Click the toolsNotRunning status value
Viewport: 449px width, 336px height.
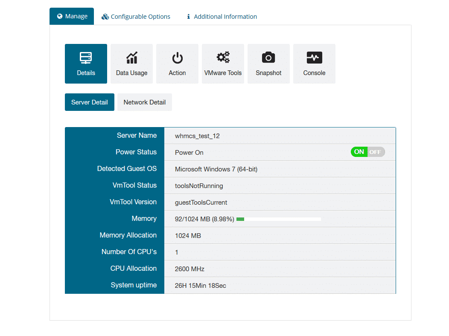(x=199, y=186)
